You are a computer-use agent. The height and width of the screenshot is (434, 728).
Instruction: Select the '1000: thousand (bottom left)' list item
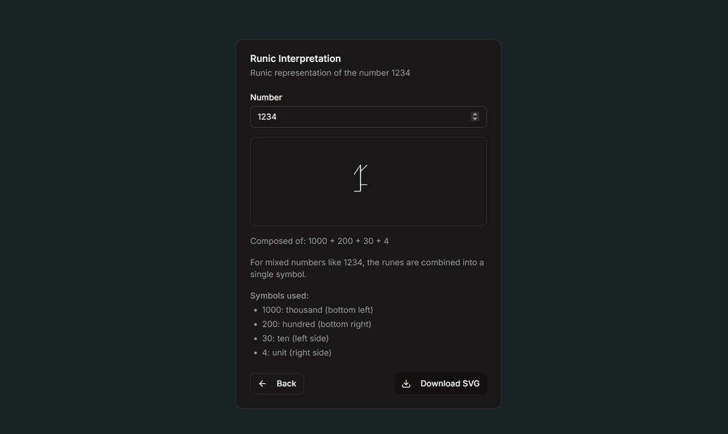click(317, 310)
